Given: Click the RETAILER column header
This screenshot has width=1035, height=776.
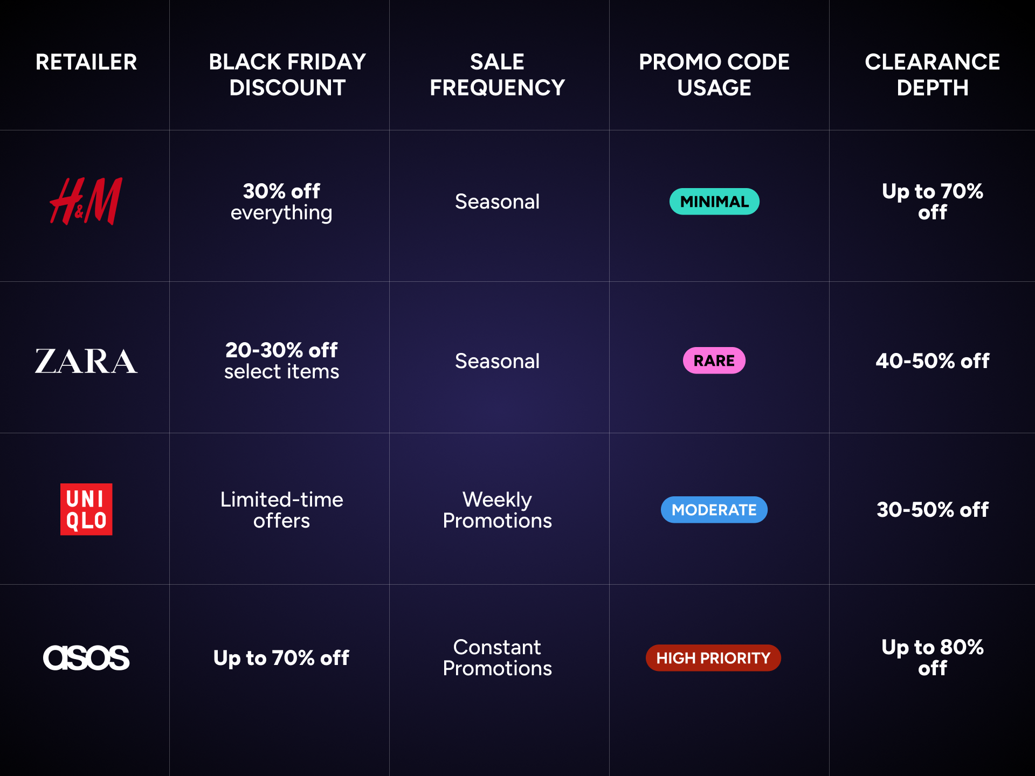Looking at the screenshot, I should 86,62.
